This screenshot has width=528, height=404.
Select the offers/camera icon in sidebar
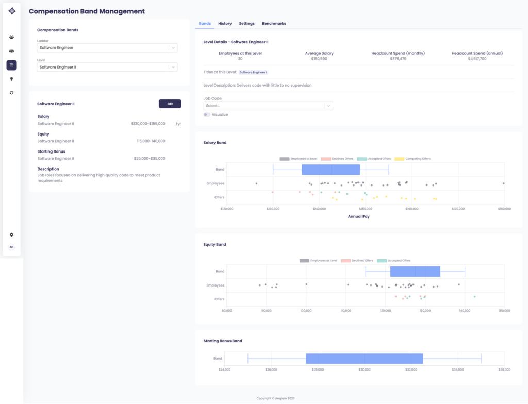(11, 50)
